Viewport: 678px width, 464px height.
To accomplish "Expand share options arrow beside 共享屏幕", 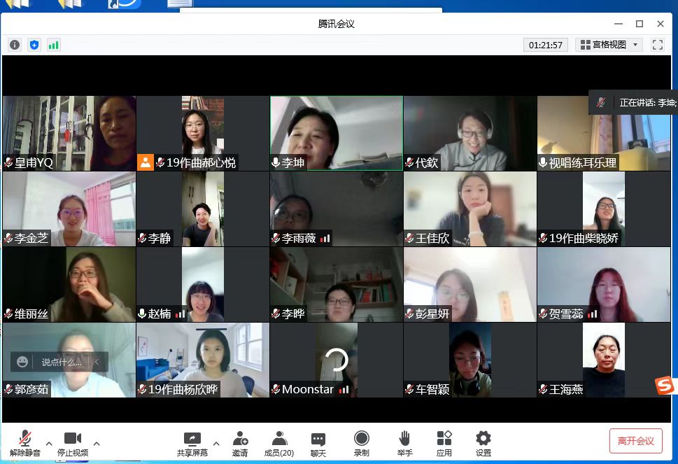I will (216, 443).
